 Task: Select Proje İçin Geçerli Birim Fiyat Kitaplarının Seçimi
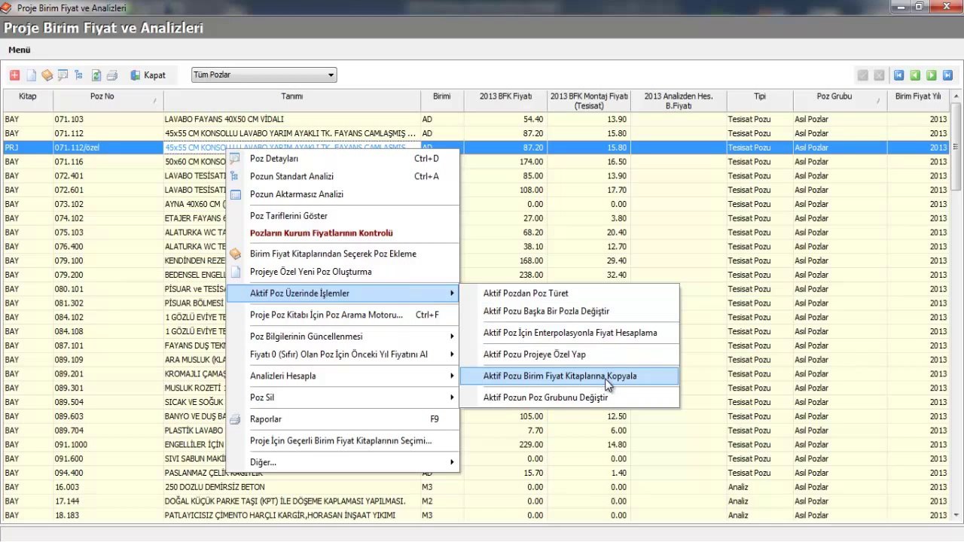(x=343, y=440)
